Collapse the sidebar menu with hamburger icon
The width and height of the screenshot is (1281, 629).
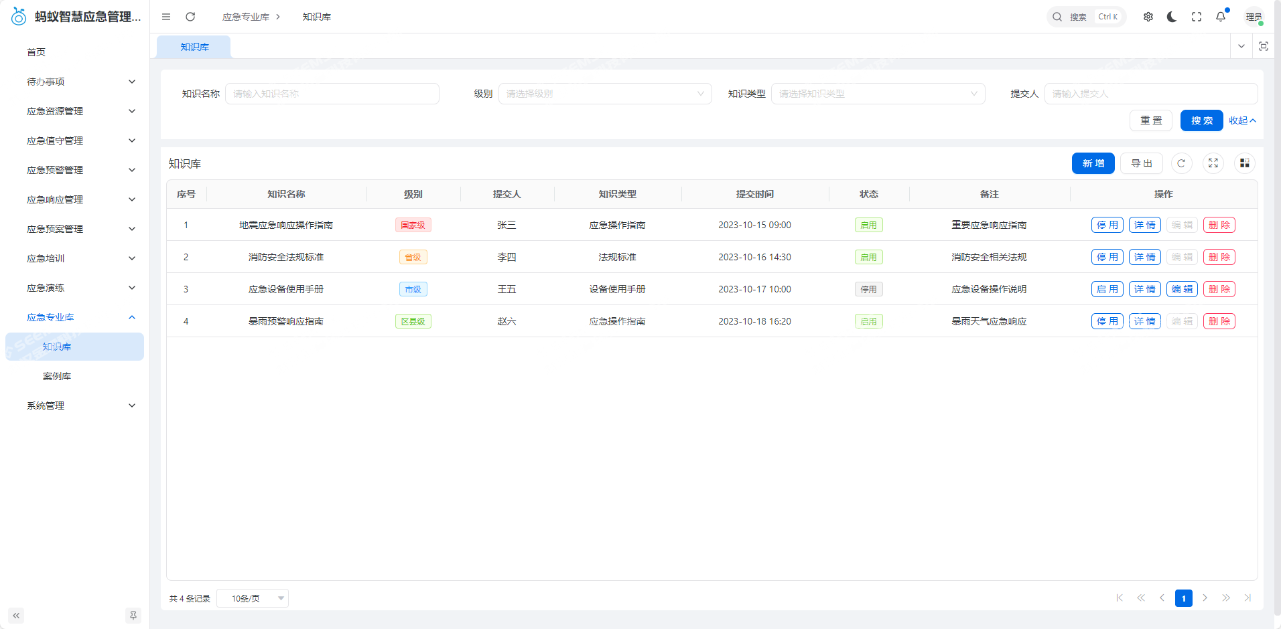click(166, 17)
